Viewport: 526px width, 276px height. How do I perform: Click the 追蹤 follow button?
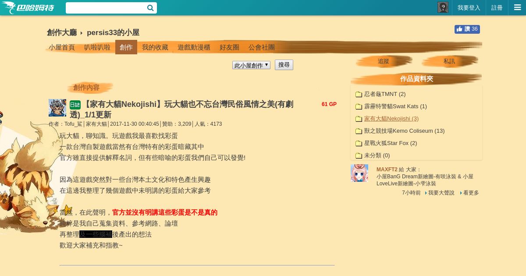pos(384,61)
